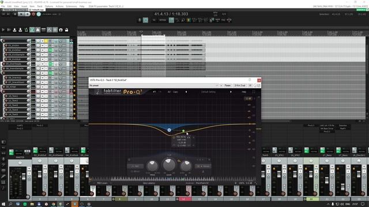369x207 pixels.
Task: Click Pro-Q 3 undo arrow
Action: pos(155,92)
